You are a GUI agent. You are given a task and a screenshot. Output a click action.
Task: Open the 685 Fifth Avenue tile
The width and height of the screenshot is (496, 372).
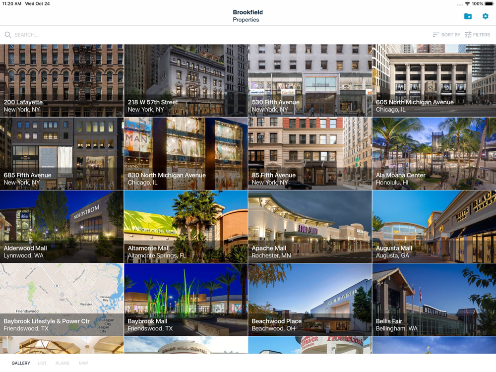(62, 154)
